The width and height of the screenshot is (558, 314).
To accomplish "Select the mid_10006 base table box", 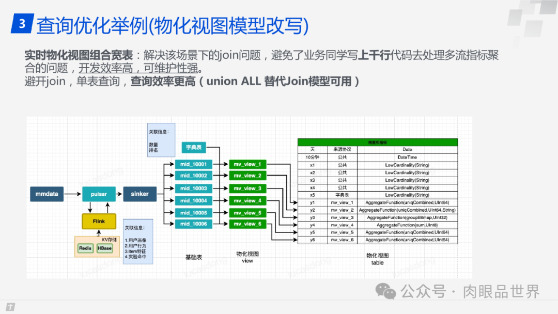I will point(193,224).
